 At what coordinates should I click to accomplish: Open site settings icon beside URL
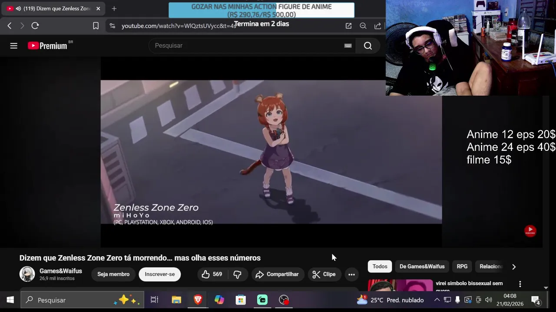(113, 26)
